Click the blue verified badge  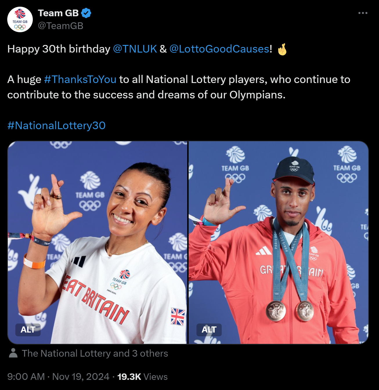point(86,13)
